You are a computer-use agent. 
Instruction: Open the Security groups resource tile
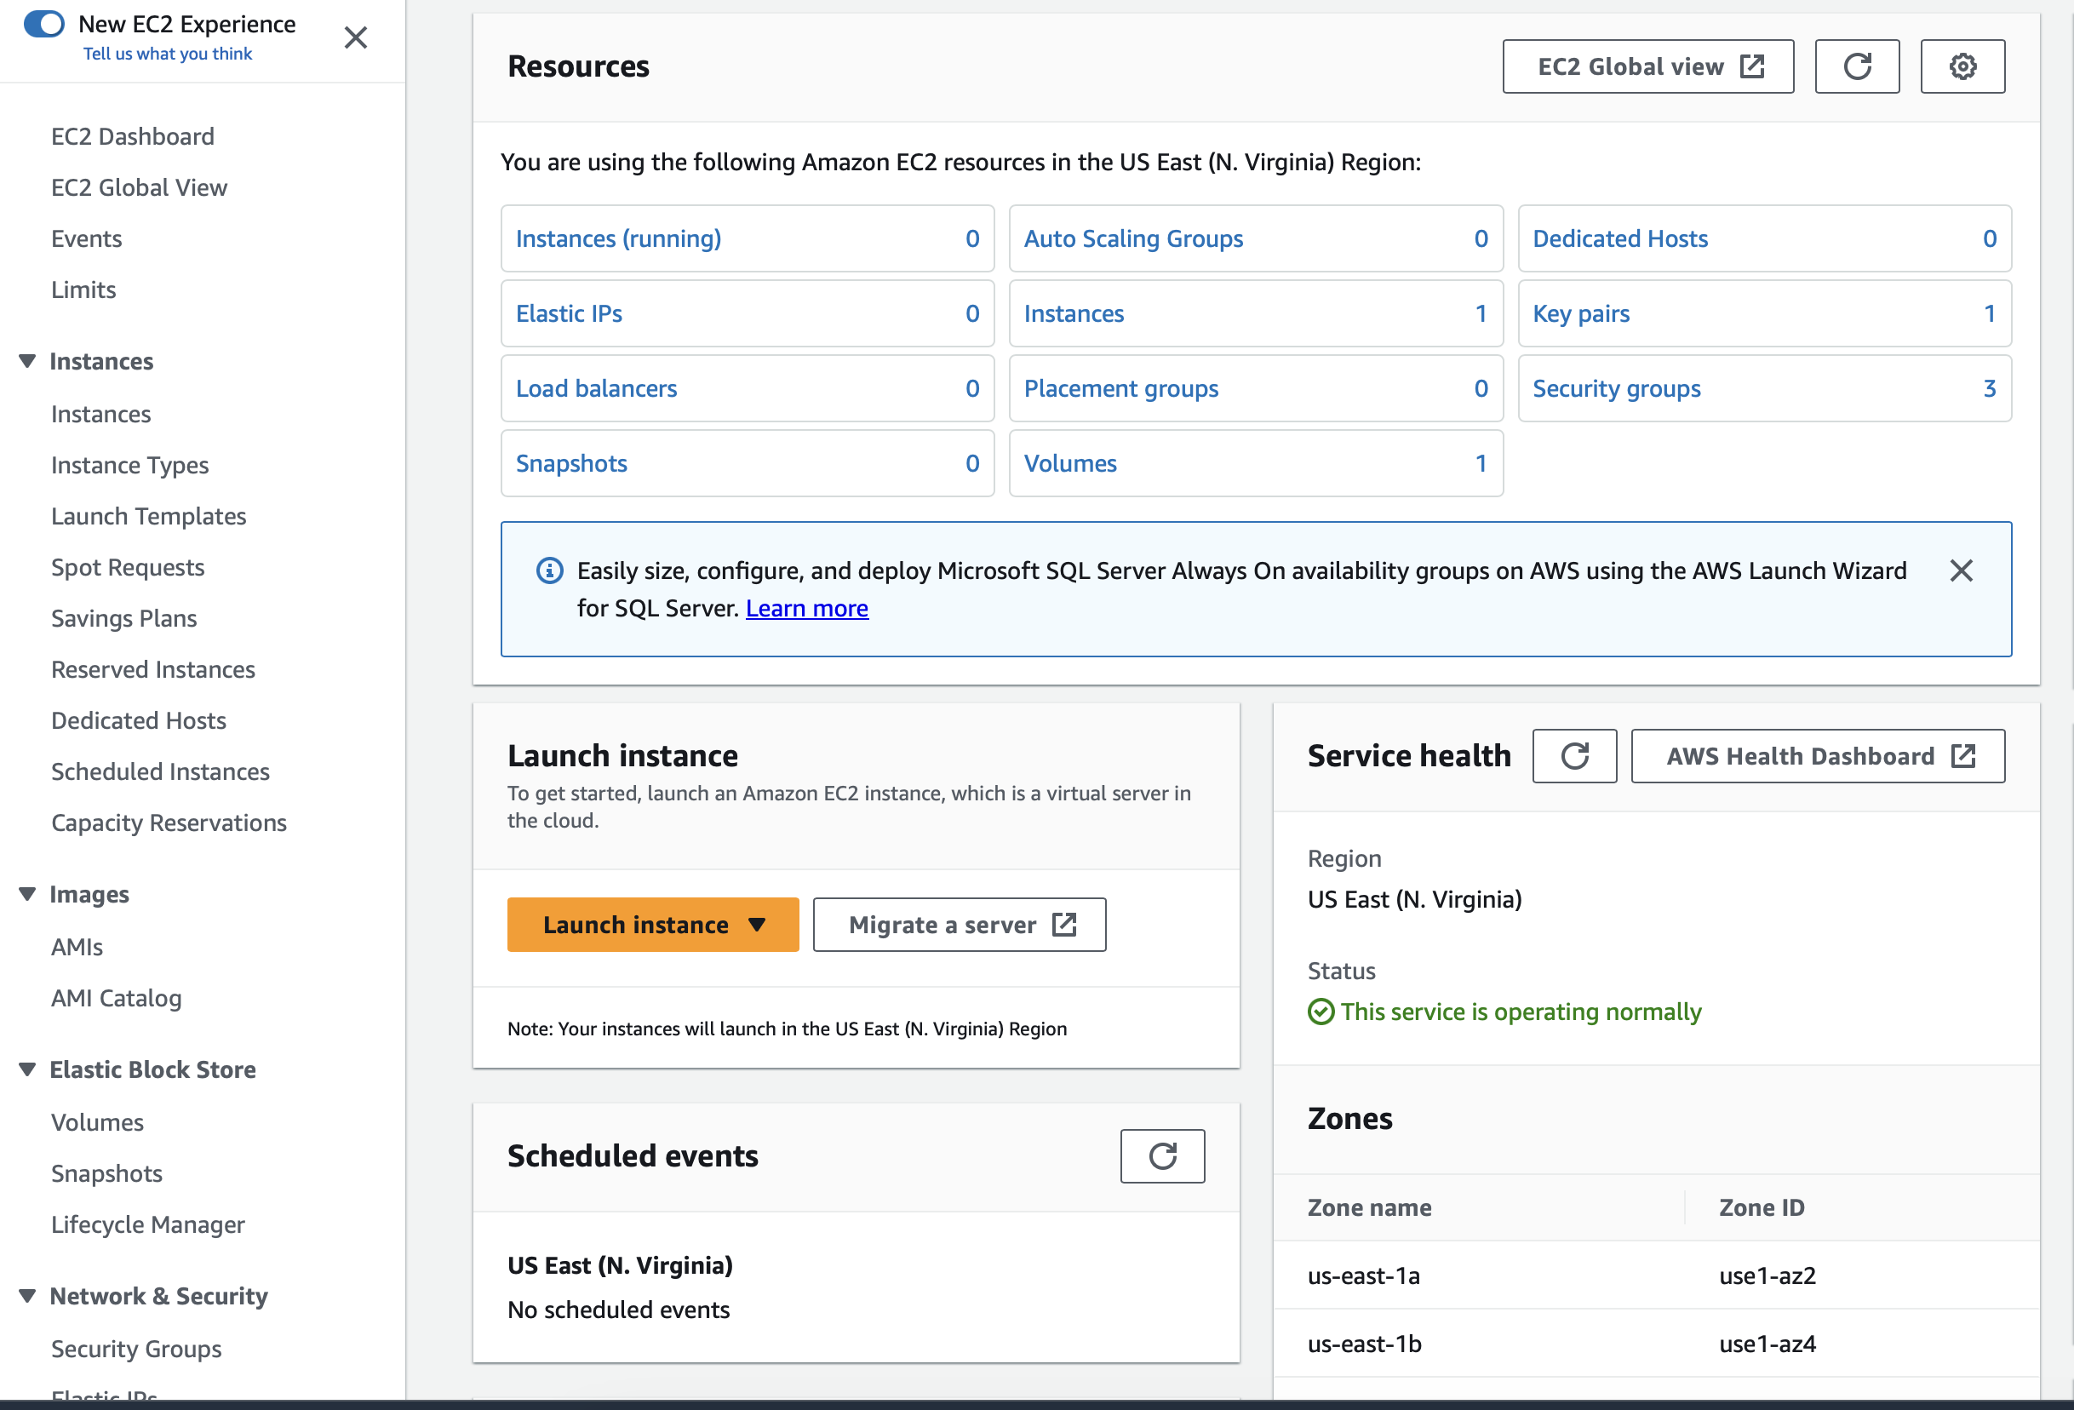(x=1763, y=388)
